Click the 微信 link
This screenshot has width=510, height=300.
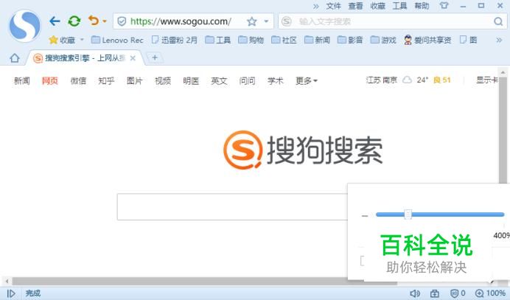coord(78,80)
